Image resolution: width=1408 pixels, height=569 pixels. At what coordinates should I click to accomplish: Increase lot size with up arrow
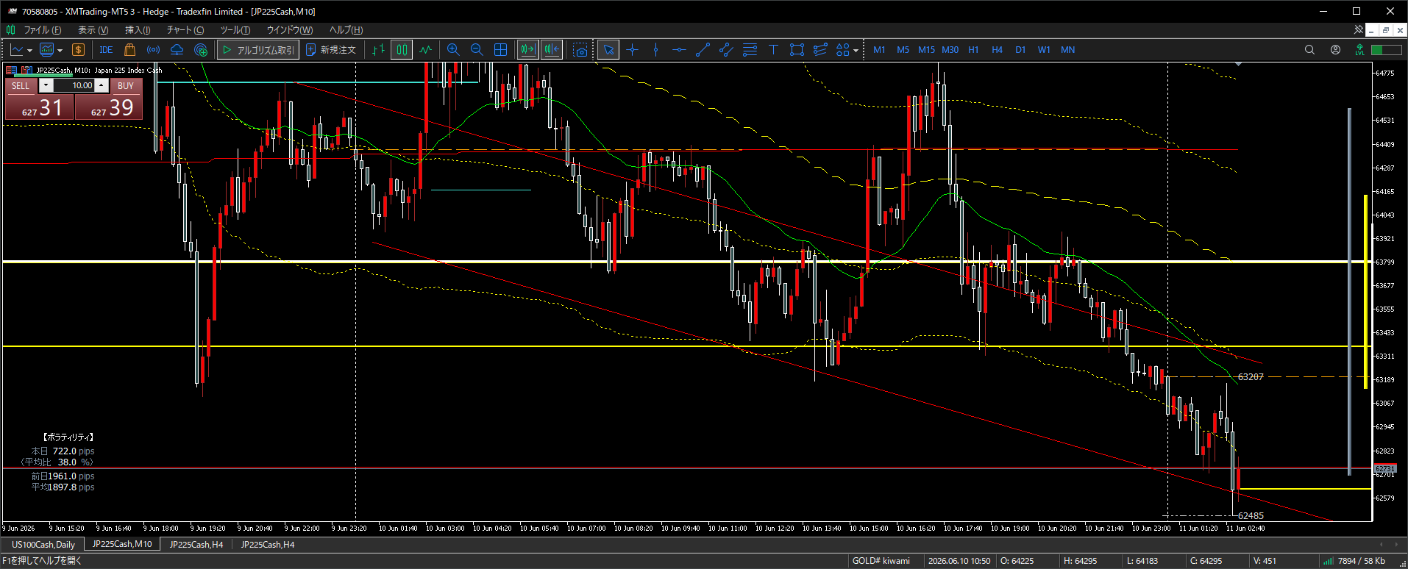[x=102, y=86]
